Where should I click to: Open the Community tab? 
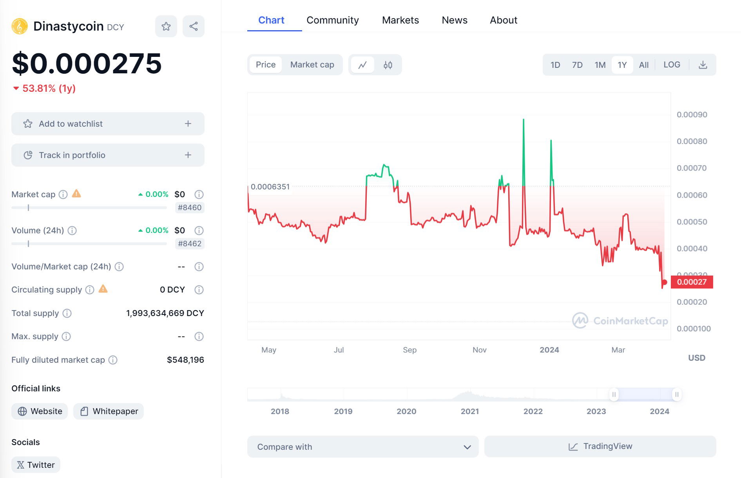point(332,20)
